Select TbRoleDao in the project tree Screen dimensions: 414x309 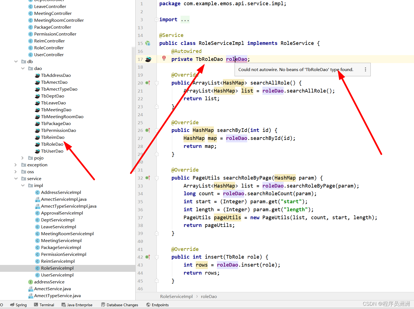[53, 144]
